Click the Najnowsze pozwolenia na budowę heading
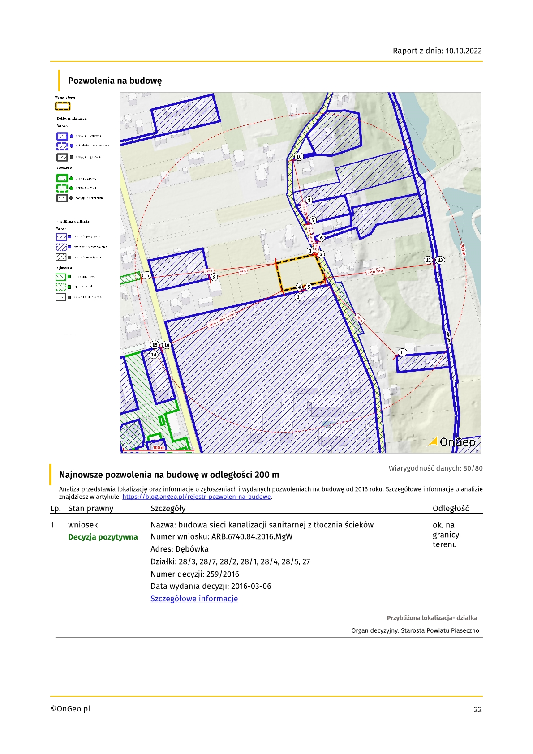This screenshot has height=754, width=533. (x=169, y=475)
